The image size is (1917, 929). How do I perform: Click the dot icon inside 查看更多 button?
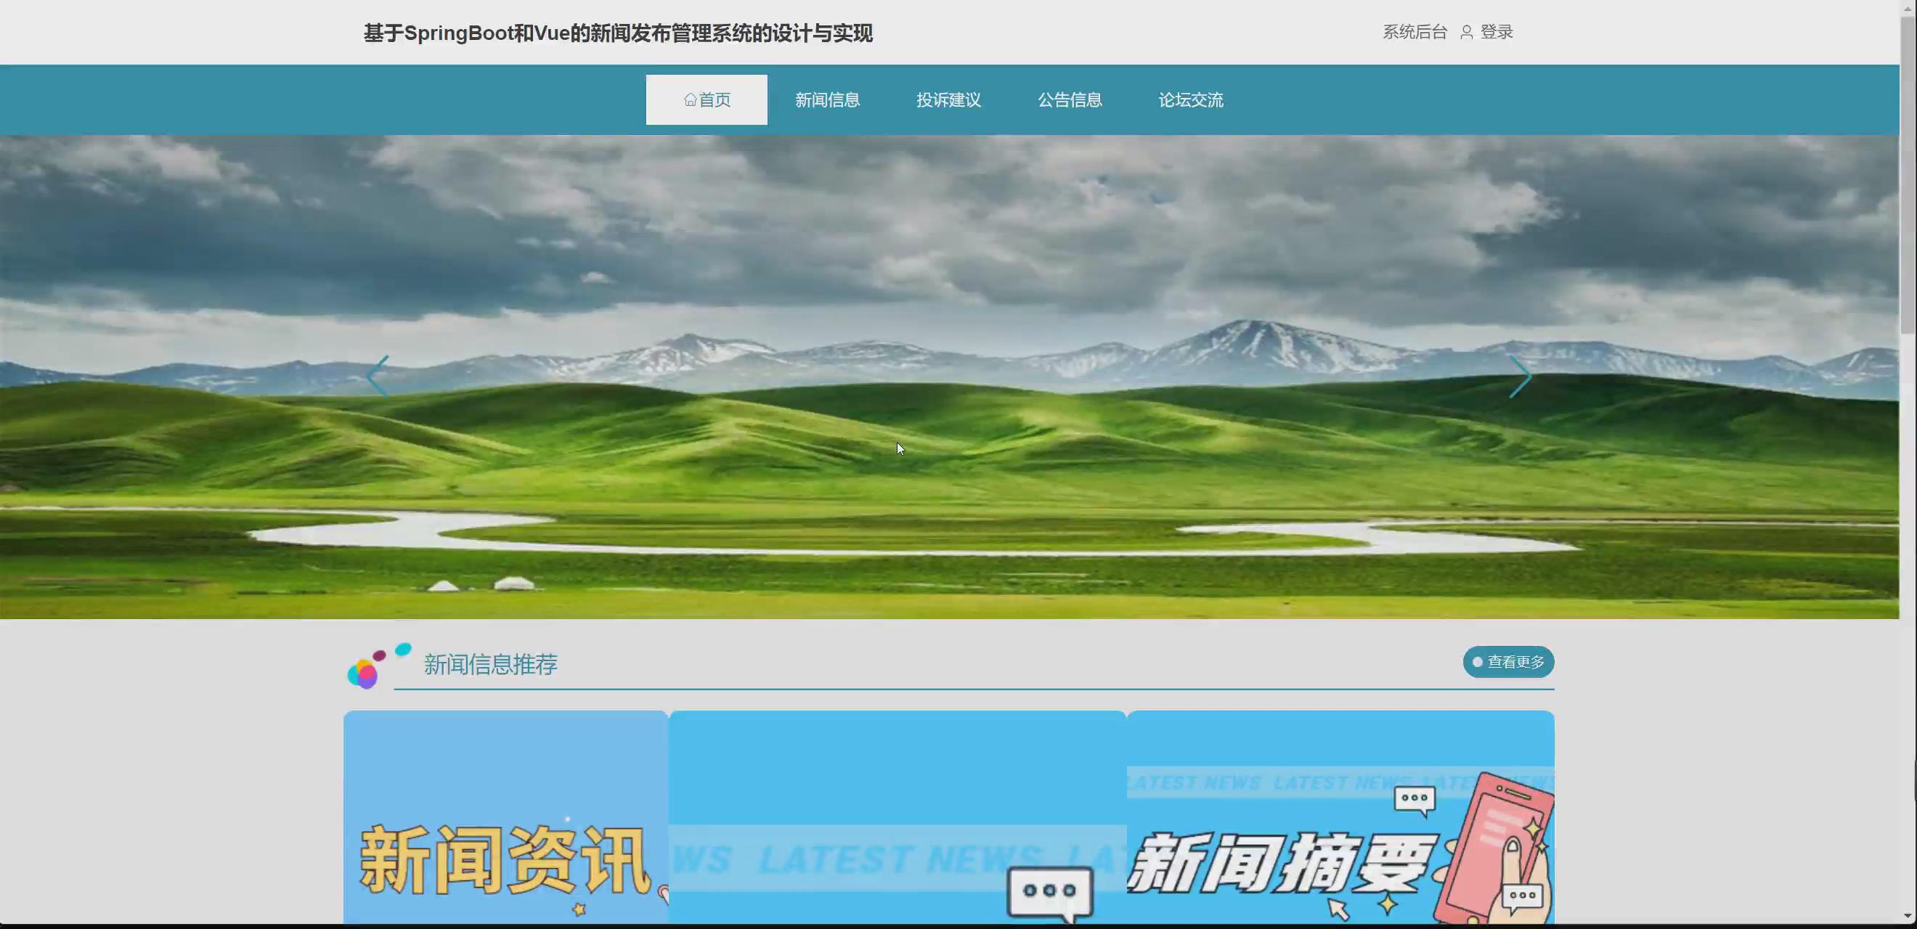(x=1476, y=662)
